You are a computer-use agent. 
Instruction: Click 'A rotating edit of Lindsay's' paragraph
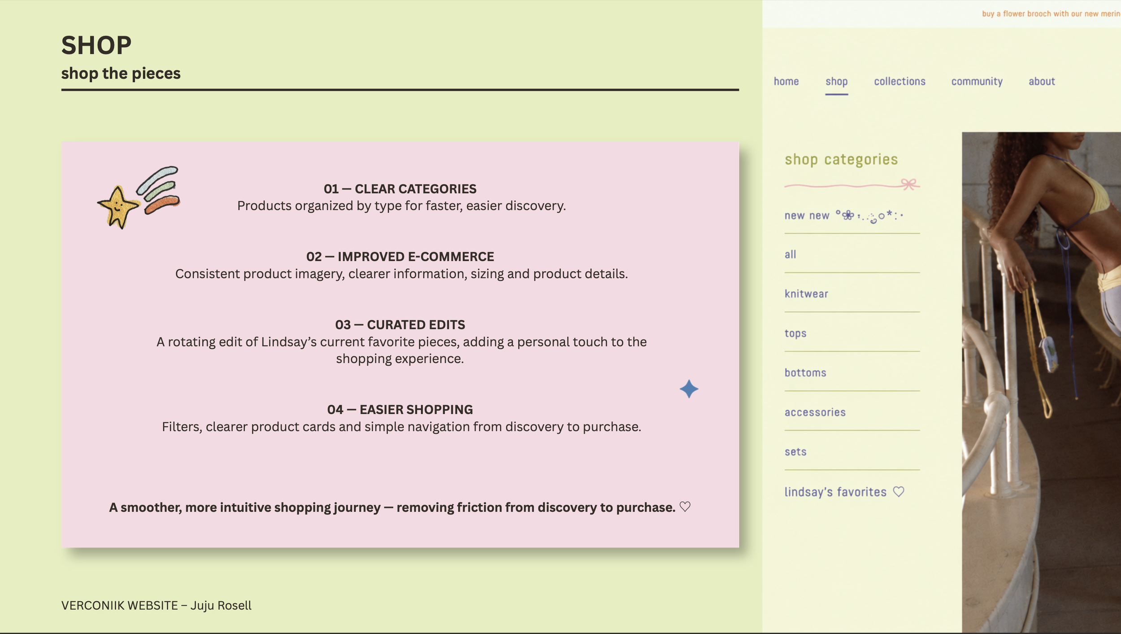coord(401,350)
